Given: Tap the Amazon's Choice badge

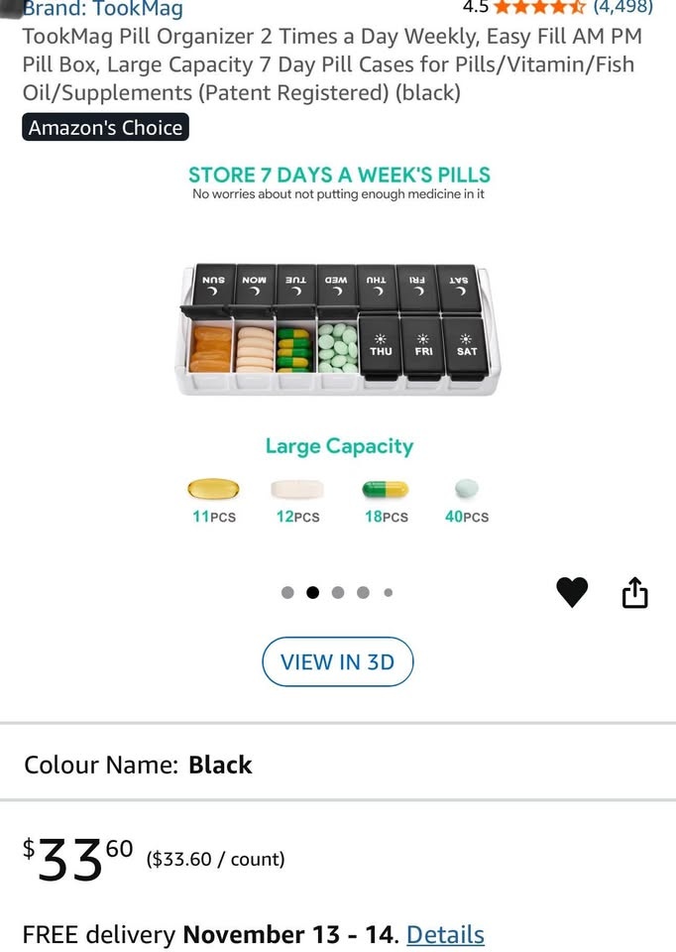Looking at the screenshot, I should click(105, 128).
